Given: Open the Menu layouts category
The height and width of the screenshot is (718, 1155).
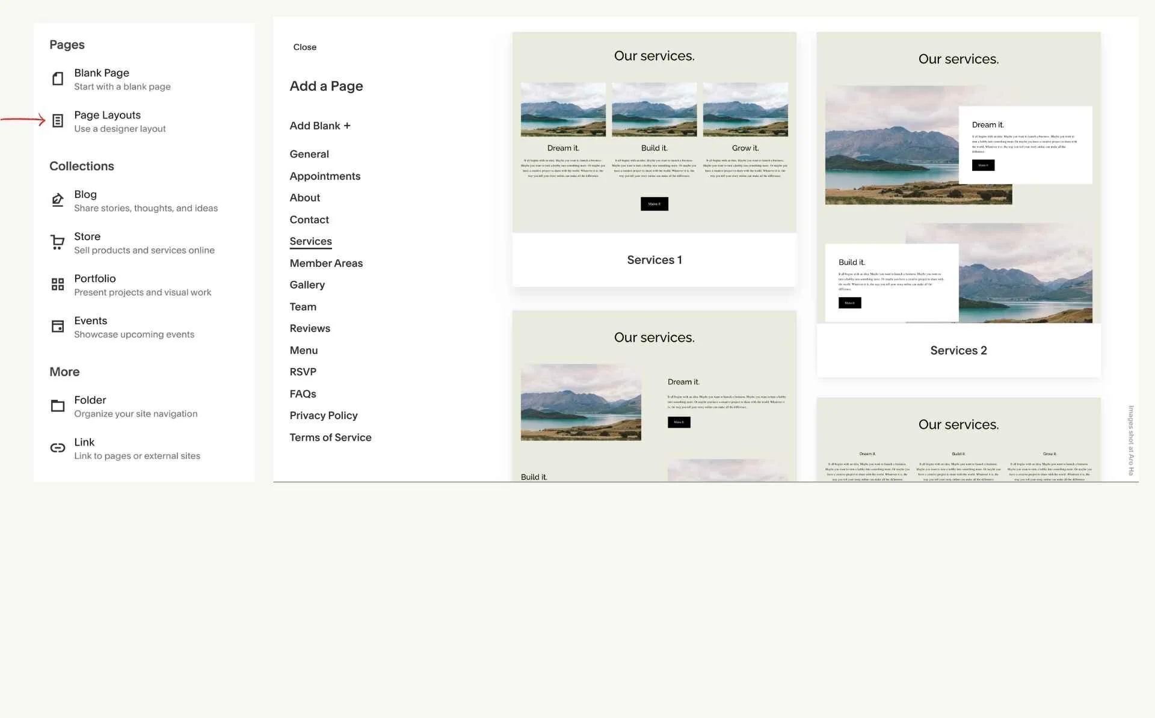Looking at the screenshot, I should pyautogui.click(x=304, y=351).
